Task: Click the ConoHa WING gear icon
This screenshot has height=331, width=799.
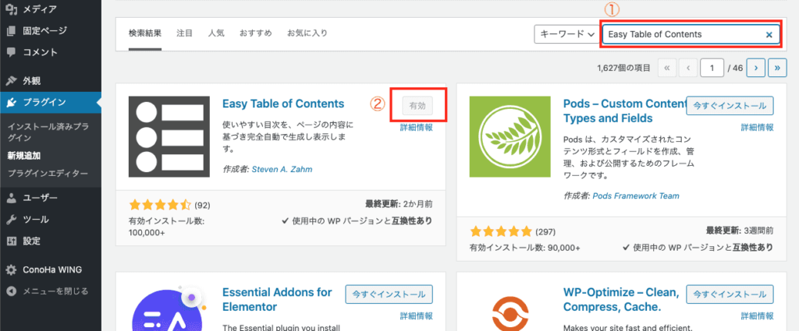Action: [11, 269]
